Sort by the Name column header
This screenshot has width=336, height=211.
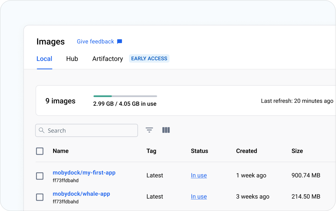point(61,151)
